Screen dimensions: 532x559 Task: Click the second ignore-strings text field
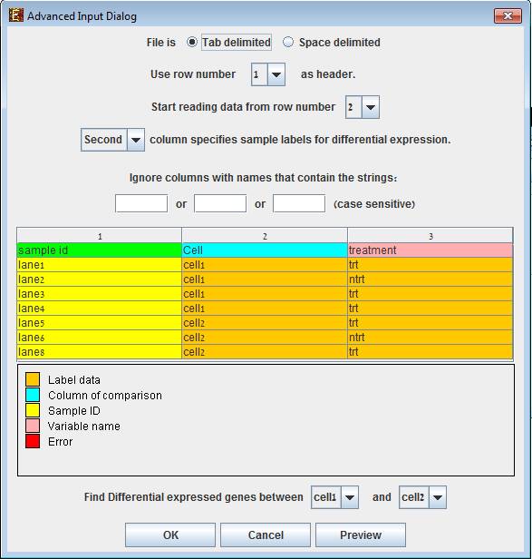click(x=220, y=203)
